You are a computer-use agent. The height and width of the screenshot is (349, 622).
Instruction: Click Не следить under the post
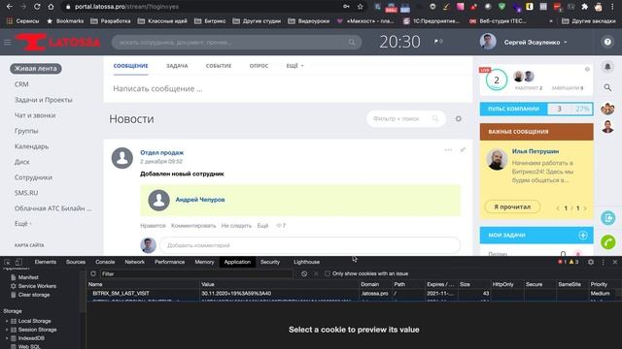point(236,226)
